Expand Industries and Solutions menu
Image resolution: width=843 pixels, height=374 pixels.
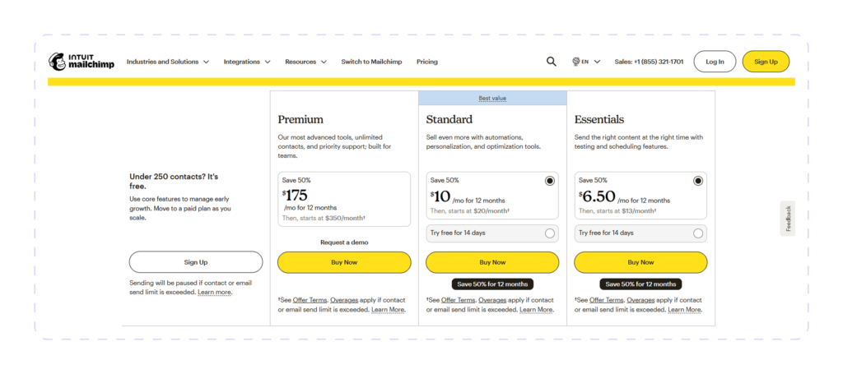(168, 62)
